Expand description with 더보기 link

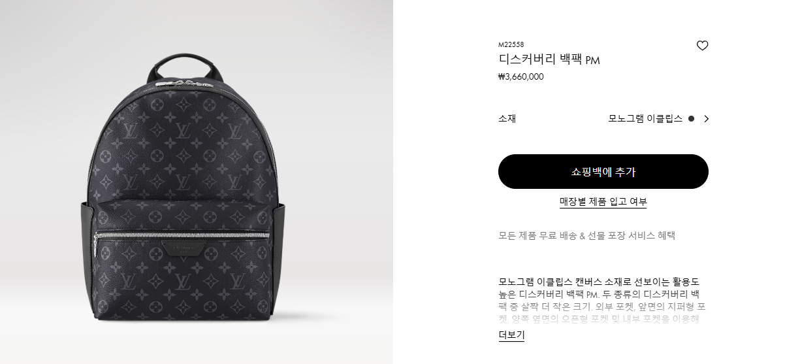point(511,335)
